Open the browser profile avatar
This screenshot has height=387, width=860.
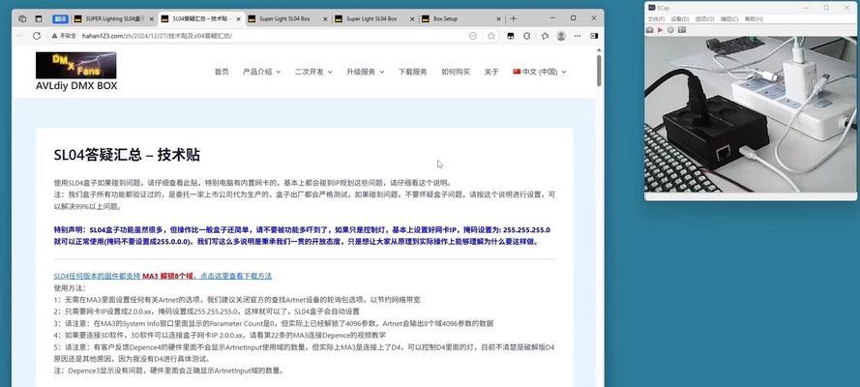[560, 36]
